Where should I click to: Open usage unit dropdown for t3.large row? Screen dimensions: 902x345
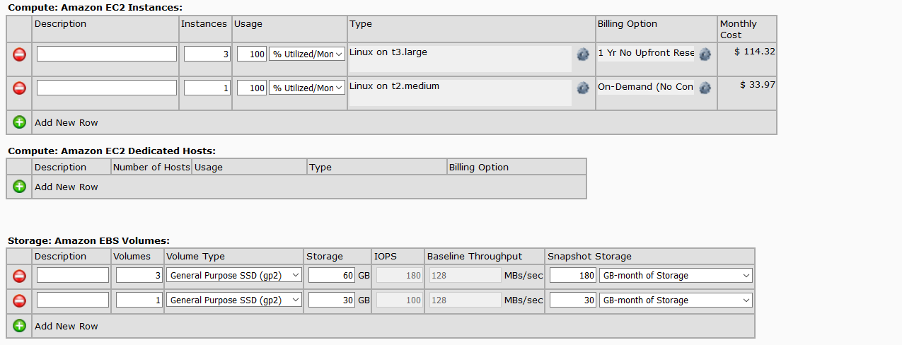(307, 54)
